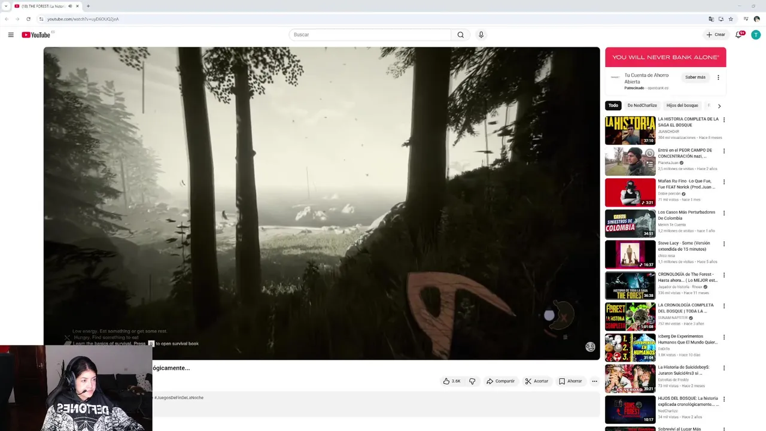The height and width of the screenshot is (431, 766).
Task: Show next filter chips with arrow
Action: [719, 106]
